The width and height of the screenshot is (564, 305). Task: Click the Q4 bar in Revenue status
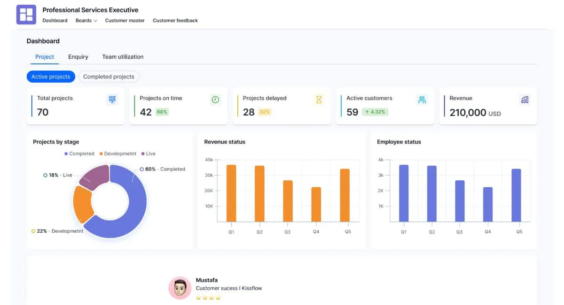tap(316, 205)
